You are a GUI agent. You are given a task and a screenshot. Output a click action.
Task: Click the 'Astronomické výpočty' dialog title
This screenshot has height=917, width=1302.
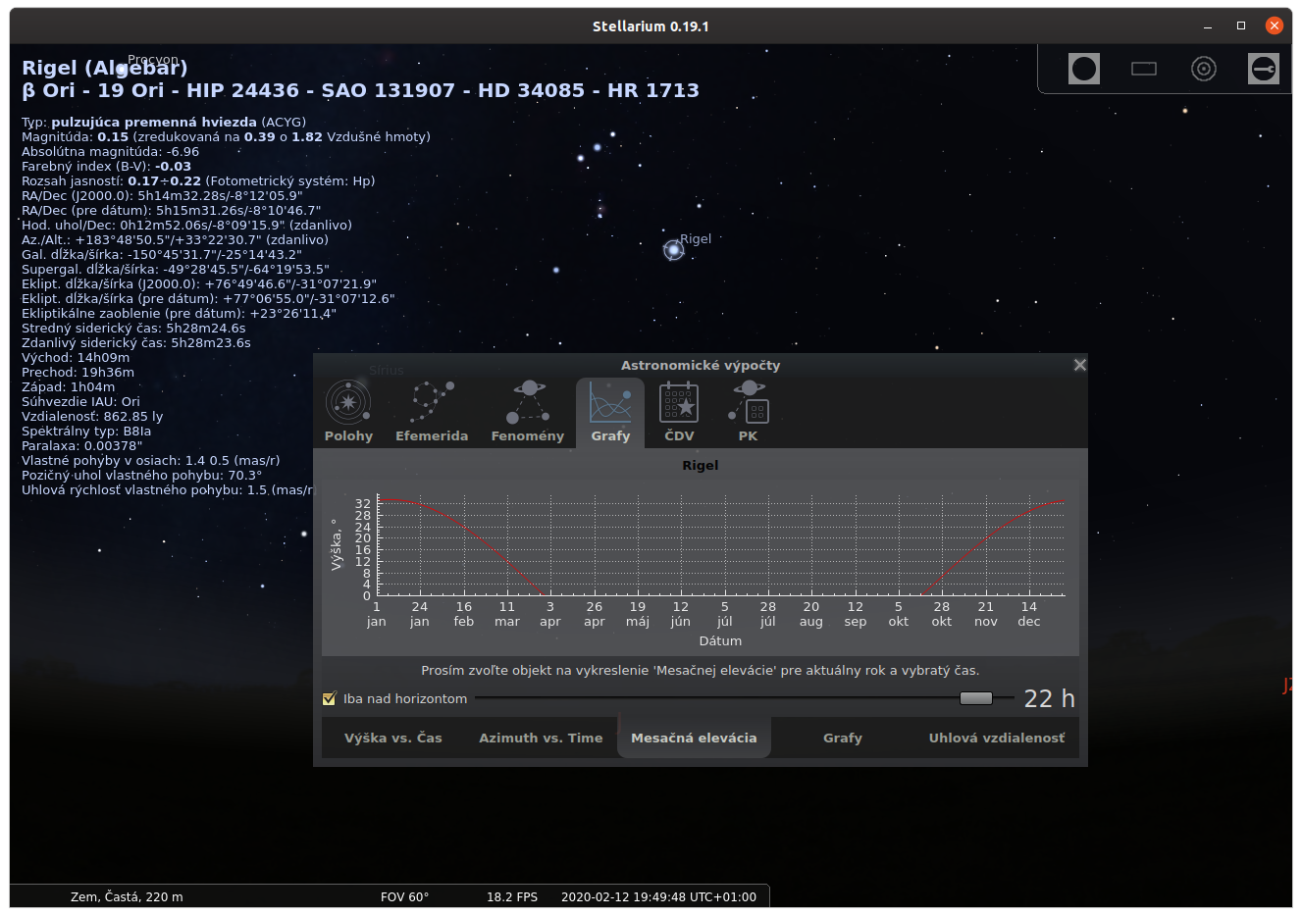point(701,365)
